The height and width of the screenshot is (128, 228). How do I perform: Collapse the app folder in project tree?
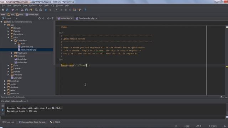pyautogui.click(x=5, y=25)
